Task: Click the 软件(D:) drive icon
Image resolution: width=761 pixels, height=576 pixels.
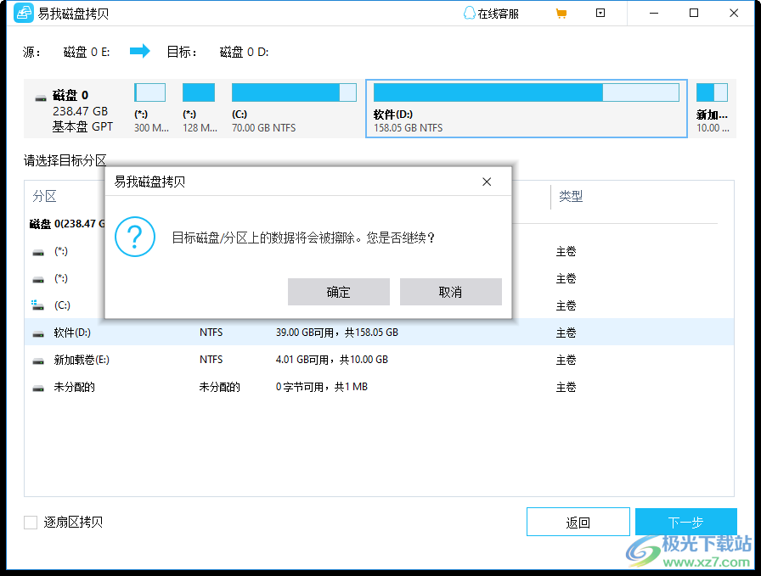Action: tap(37, 333)
